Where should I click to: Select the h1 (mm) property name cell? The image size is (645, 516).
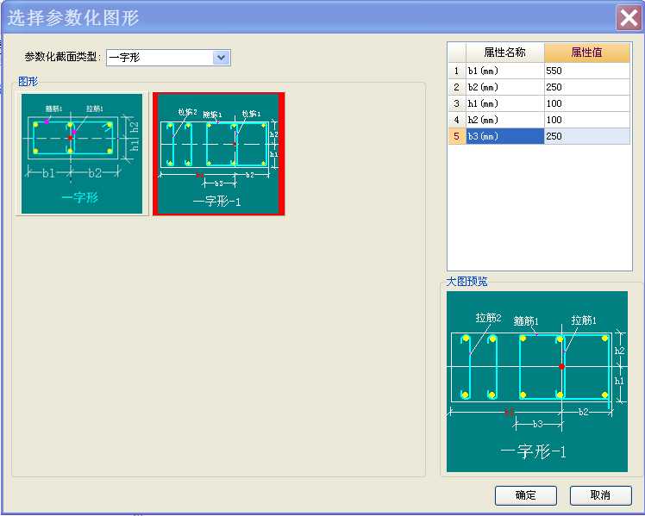coord(504,103)
